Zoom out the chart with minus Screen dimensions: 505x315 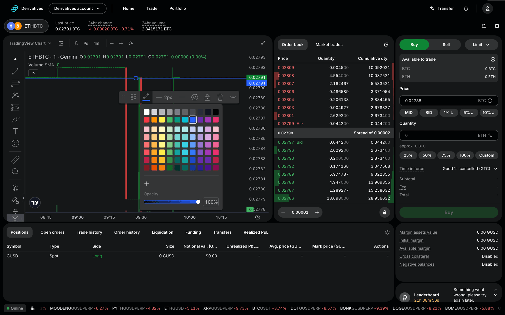click(x=112, y=43)
